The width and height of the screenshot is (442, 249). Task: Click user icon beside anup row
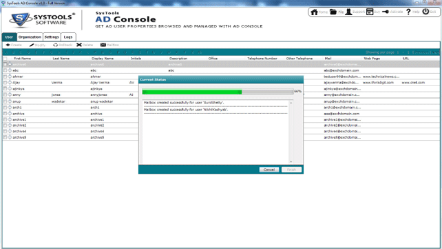coord(10,101)
